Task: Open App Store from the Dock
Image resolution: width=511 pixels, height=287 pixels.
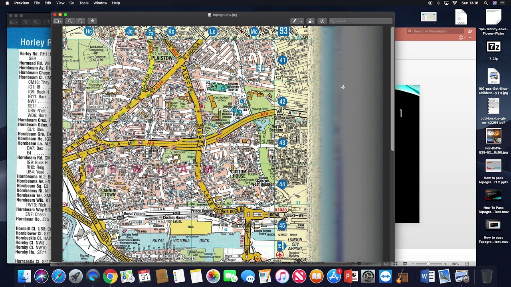Action: (333, 276)
